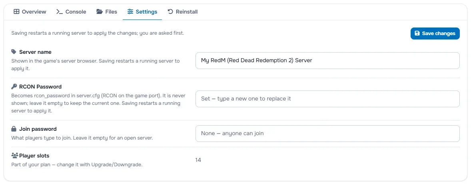Click the floppy disk save icon
The image size is (471, 185).
pos(417,33)
